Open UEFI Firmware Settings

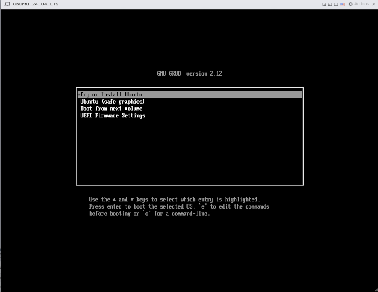[x=113, y=115]
